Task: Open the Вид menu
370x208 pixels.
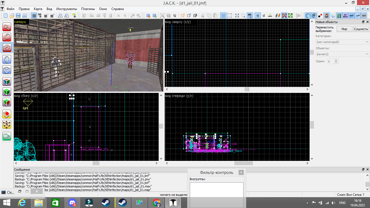Action: pyautogui.click(x=49, y=9)
